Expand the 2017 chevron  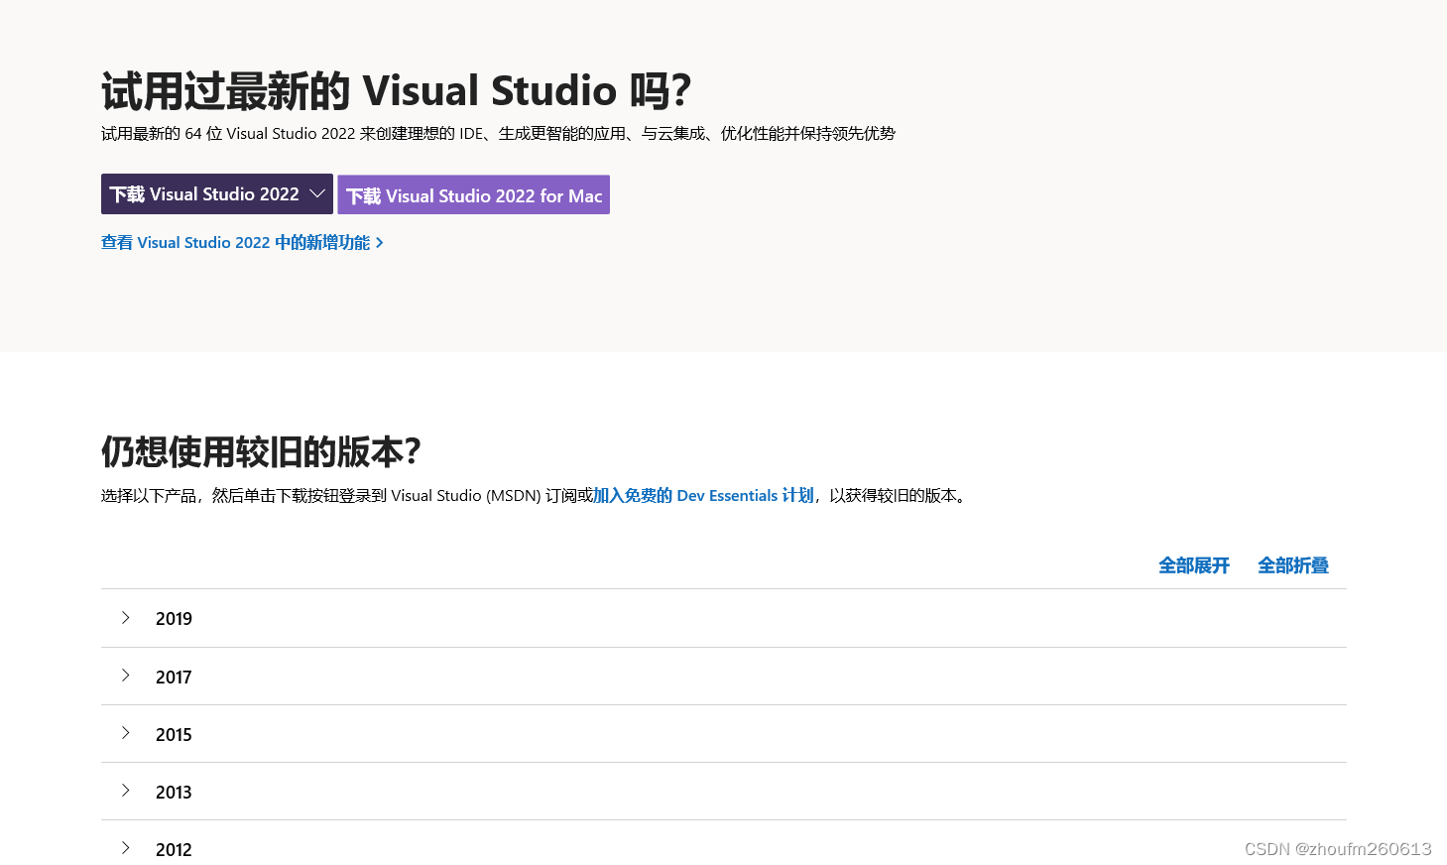(126, 676)
